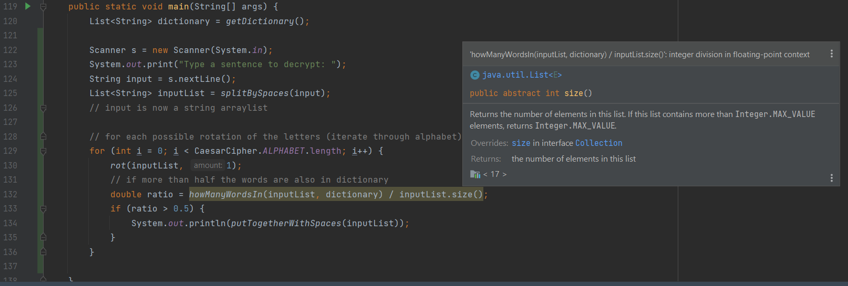Toggle fold marker at line 126 comment
The height and width of the screenshot is (286, 848).
(44, 108)
